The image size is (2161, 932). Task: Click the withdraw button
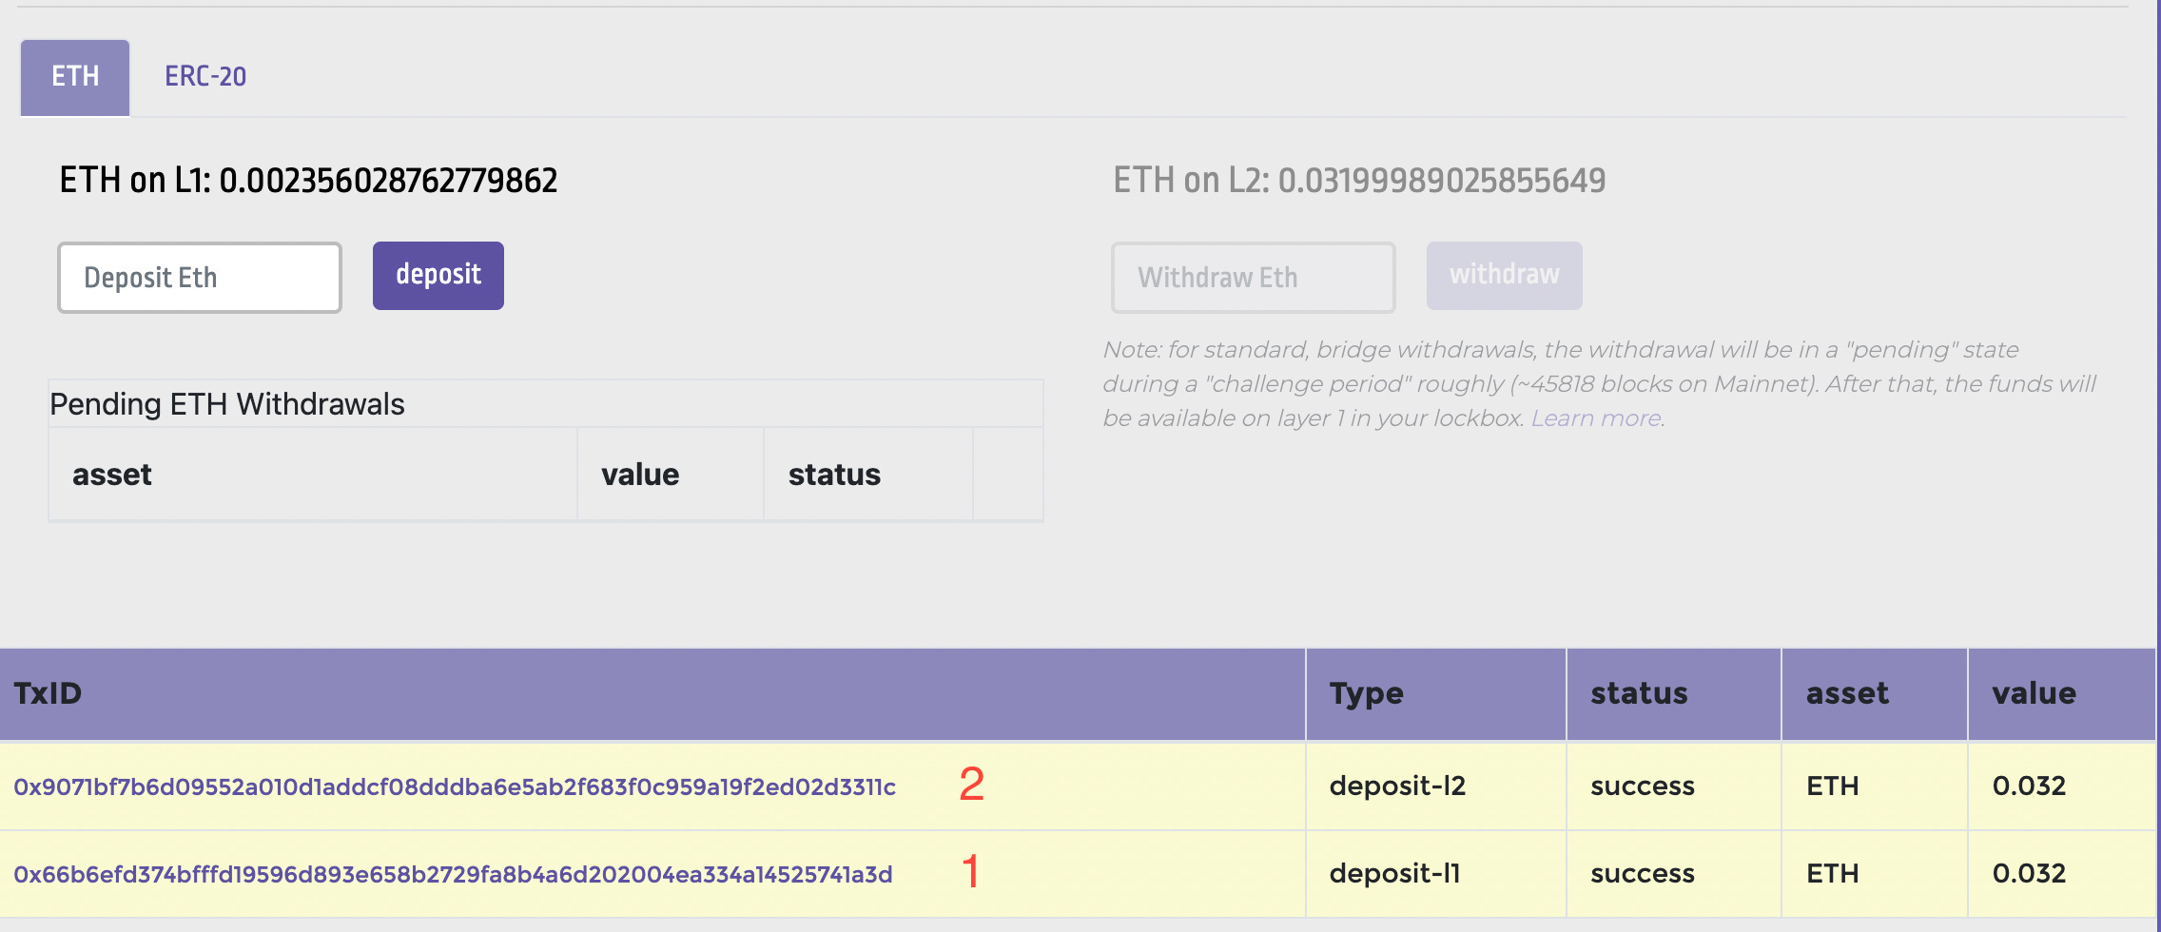click(x=1504, y=275)
